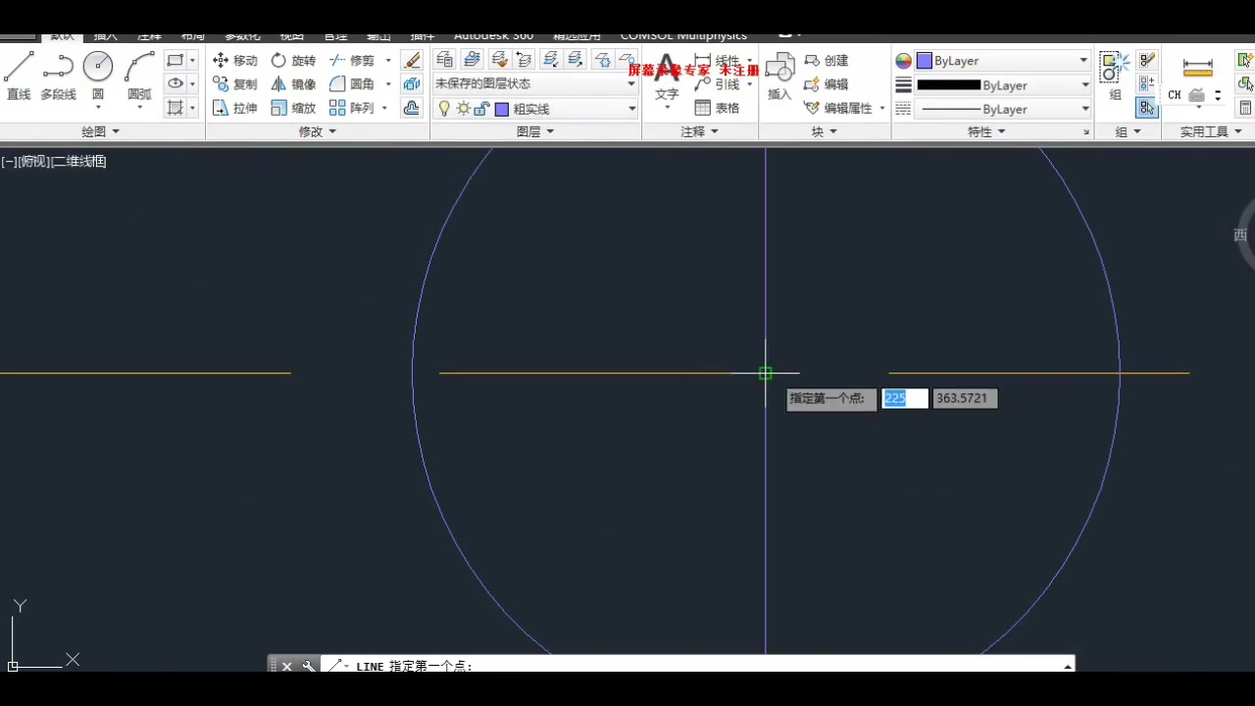
Task: Click the Ellipse draw tool icon
Action: [175, 83]
